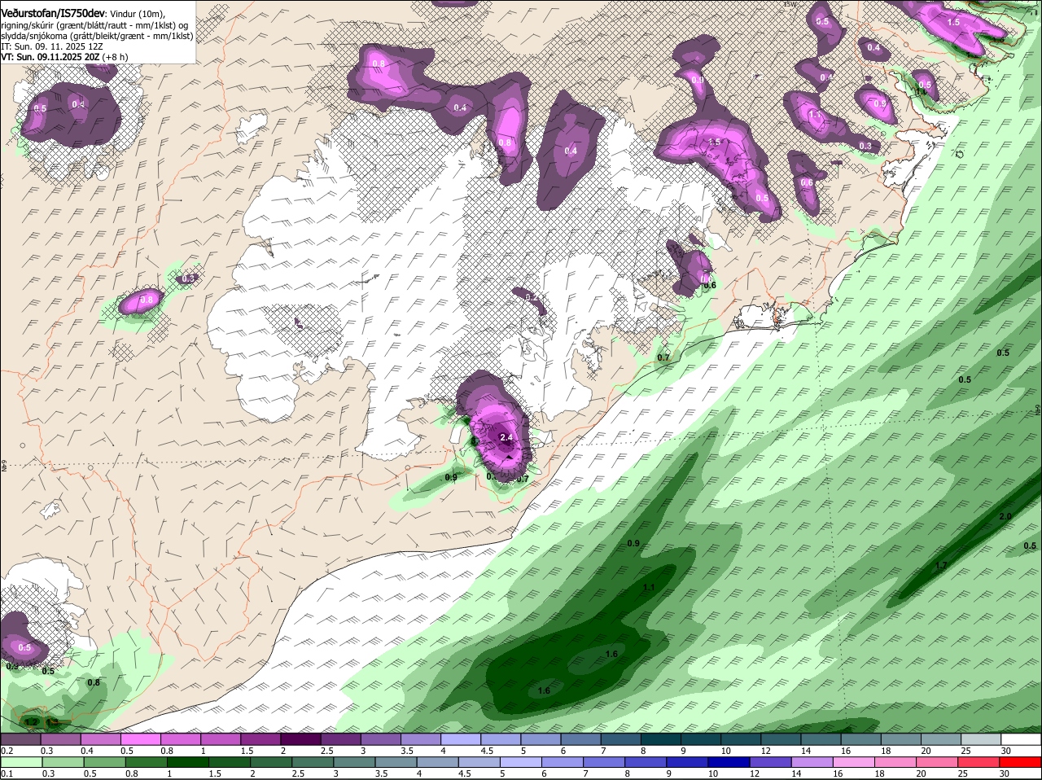The width and height of the screenshot is (1042, 780).
Task: Click the 0.9 rain value offshore
Action: tap(633, 543)
